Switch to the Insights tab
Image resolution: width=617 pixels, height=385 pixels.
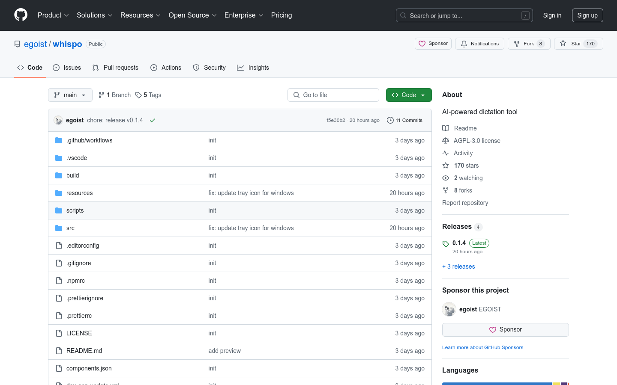pos(253,68)
